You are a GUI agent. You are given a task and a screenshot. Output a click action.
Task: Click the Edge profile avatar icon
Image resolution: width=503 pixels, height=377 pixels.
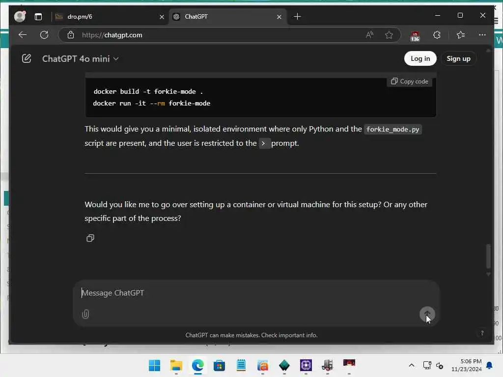coord(20,16)
